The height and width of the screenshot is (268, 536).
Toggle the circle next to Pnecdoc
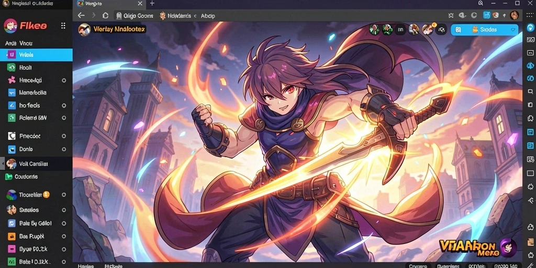pyautogui.click(x=64, y=136)
